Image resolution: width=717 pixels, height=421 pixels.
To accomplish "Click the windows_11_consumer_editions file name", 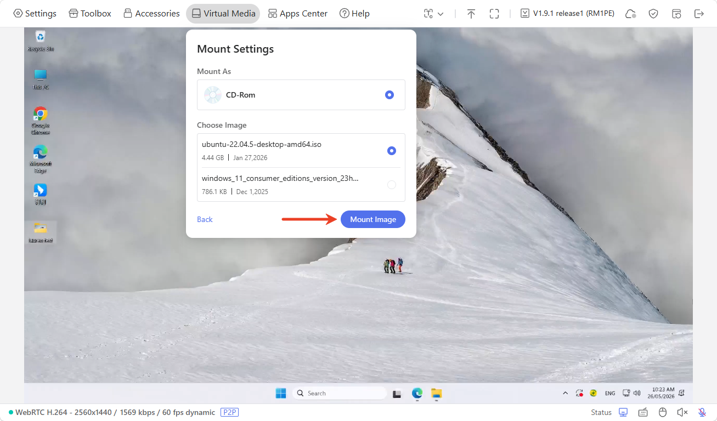I will pos(280,179).
